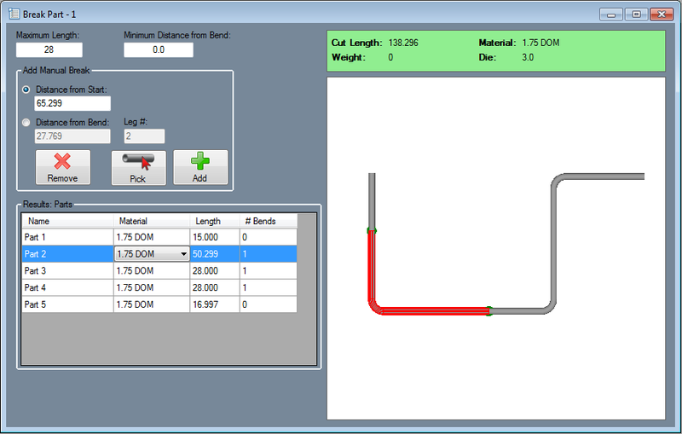Select Part 1 row name
The image size is (682, 434).
[x=67, y=237]
